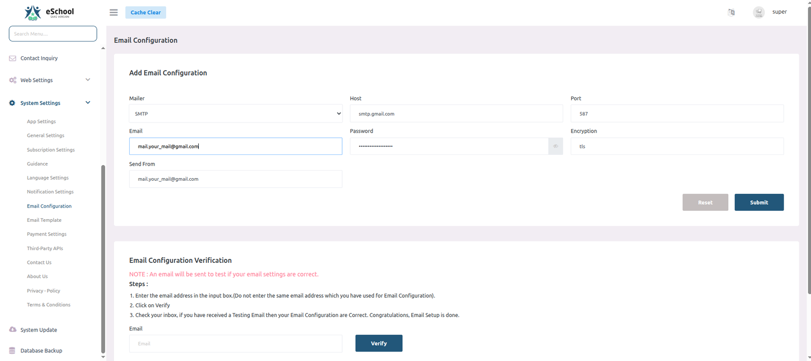This screenshot has height=361, width=811.
Task: Click the Database Backup icon
Action: (12, 350)
